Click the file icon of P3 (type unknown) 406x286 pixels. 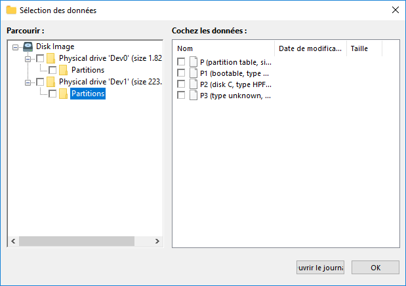(193, 96)
